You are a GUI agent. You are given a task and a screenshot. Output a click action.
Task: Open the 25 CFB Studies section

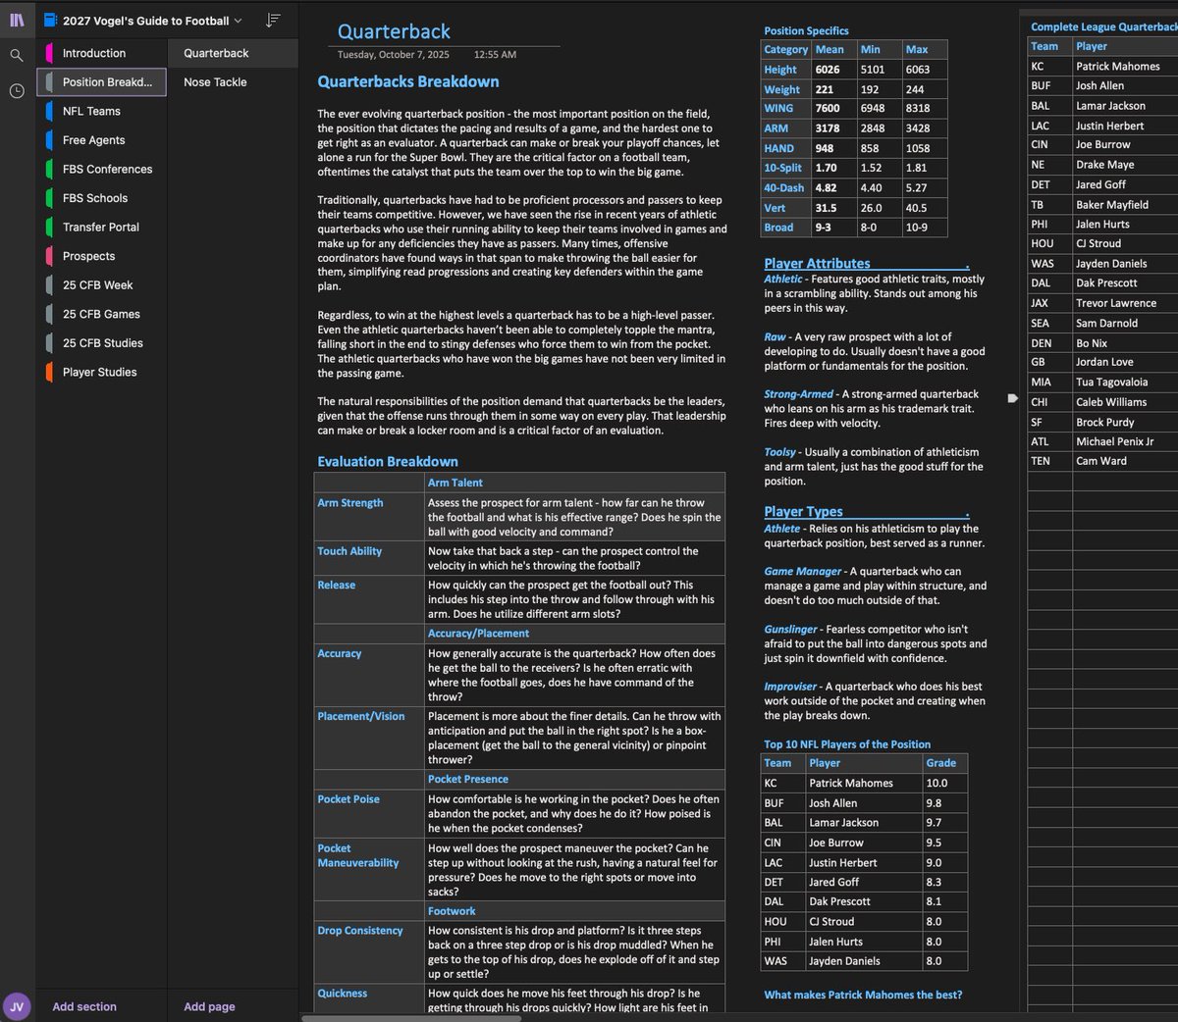pos(101,342)
